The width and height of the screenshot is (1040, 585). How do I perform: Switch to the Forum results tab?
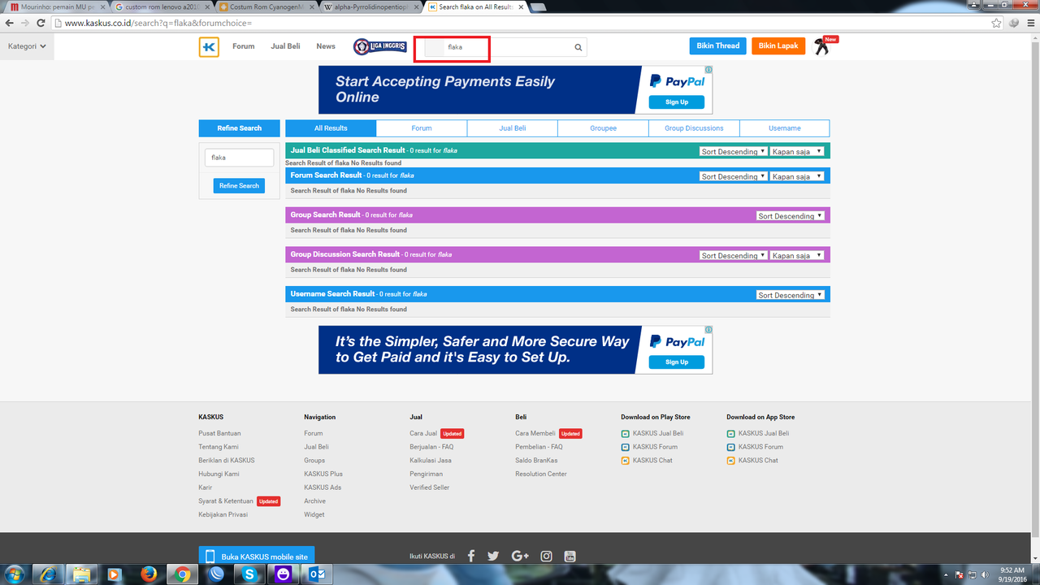click(x=422, y=128)
